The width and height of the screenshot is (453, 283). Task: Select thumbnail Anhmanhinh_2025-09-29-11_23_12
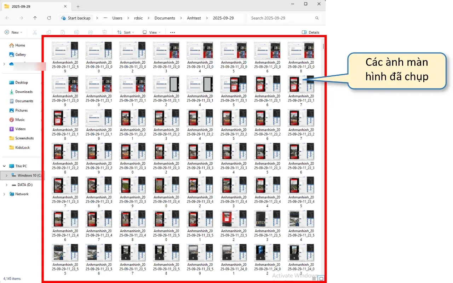pos(166,91)
